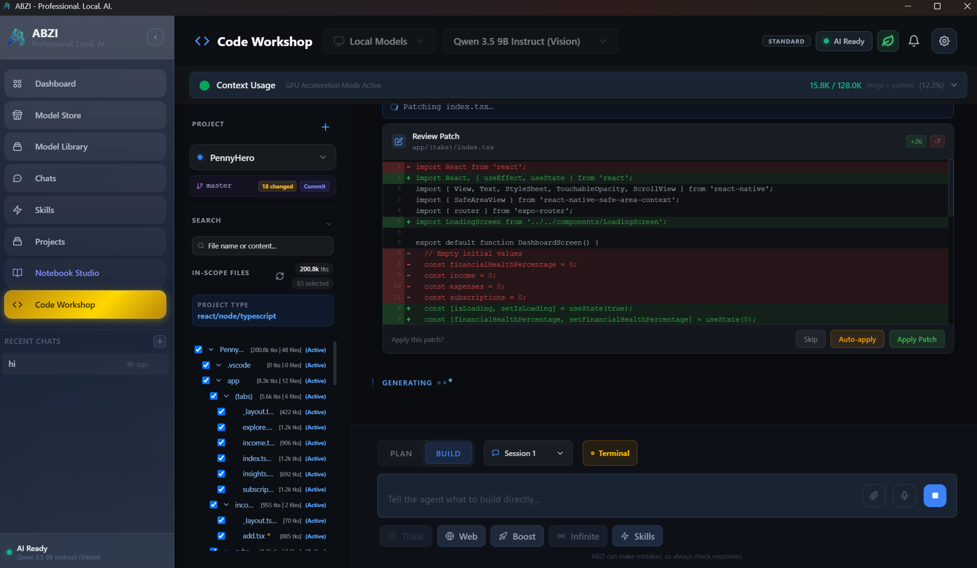The width and height of the screenshot is (977, 568).
Task: Open Model Store from the sidebar
Action: 85,115
